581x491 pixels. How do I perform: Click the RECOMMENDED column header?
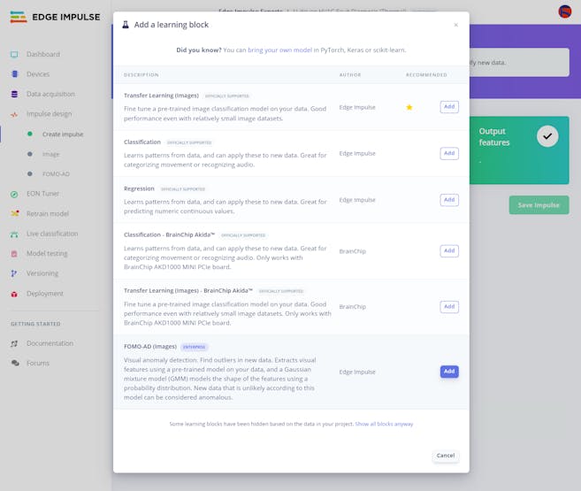pyautogui.click(x=426, y=75)
